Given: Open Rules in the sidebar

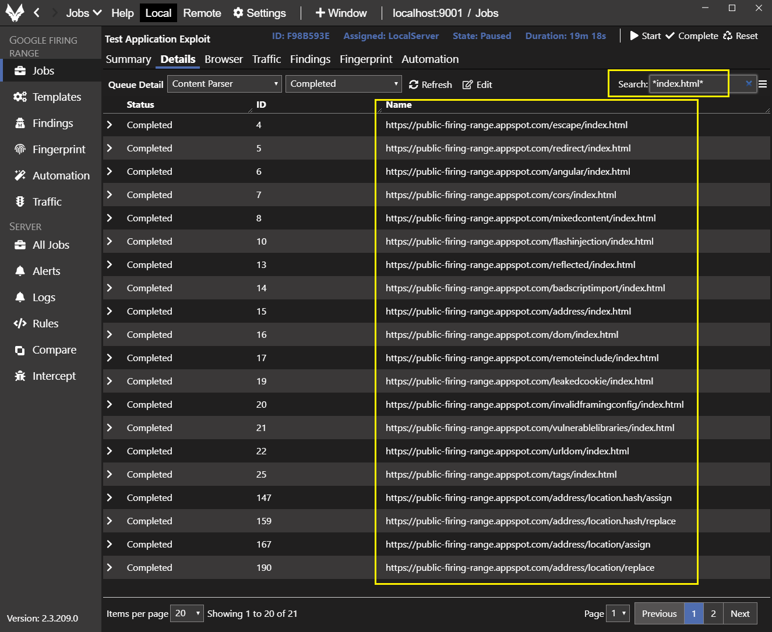Looking at the screenshot, I should pos(45,324).
